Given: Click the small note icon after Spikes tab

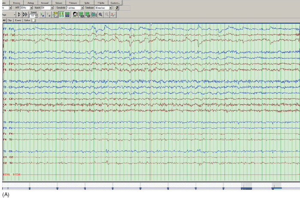Looking at the screenshot, I should coord(33,20).
